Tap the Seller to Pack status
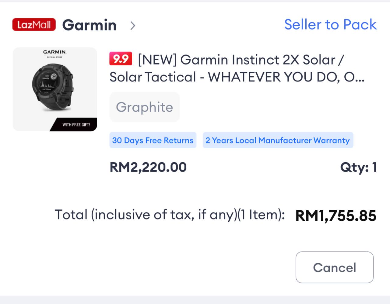390x304 pixels. coord(330,25)
